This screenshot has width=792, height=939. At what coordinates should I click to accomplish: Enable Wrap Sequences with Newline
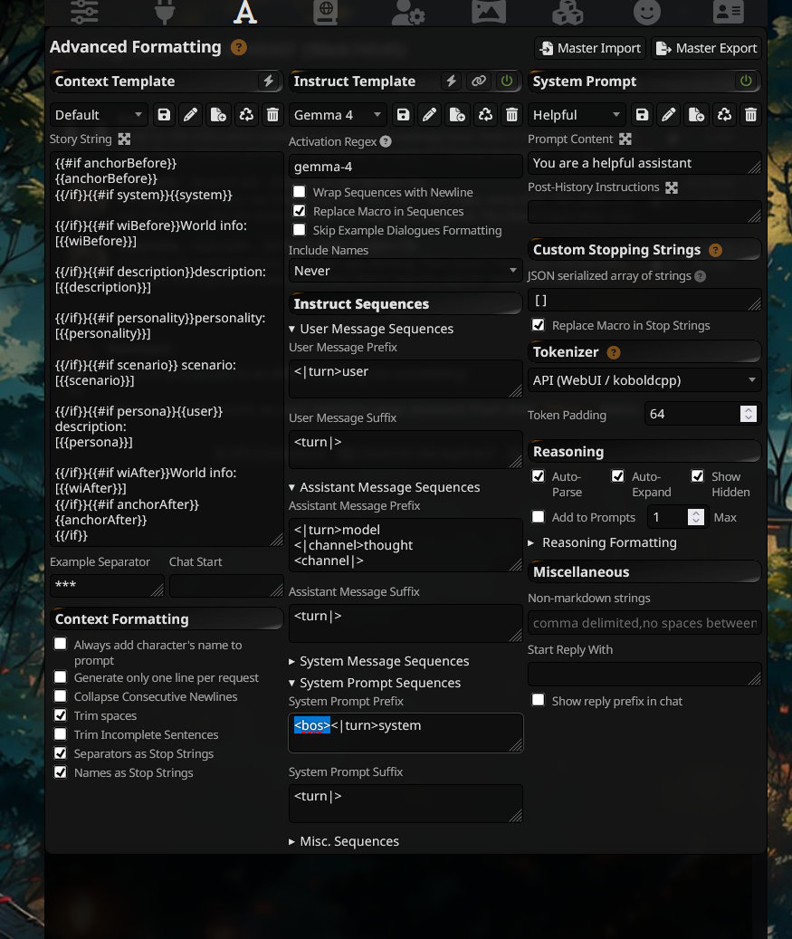click(x=299, y=192)
